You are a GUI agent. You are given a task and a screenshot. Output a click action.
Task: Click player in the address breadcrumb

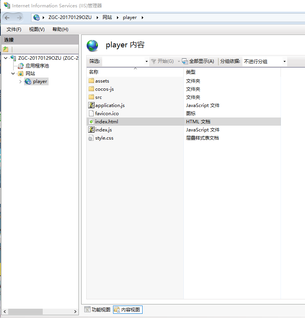(130, 17)
